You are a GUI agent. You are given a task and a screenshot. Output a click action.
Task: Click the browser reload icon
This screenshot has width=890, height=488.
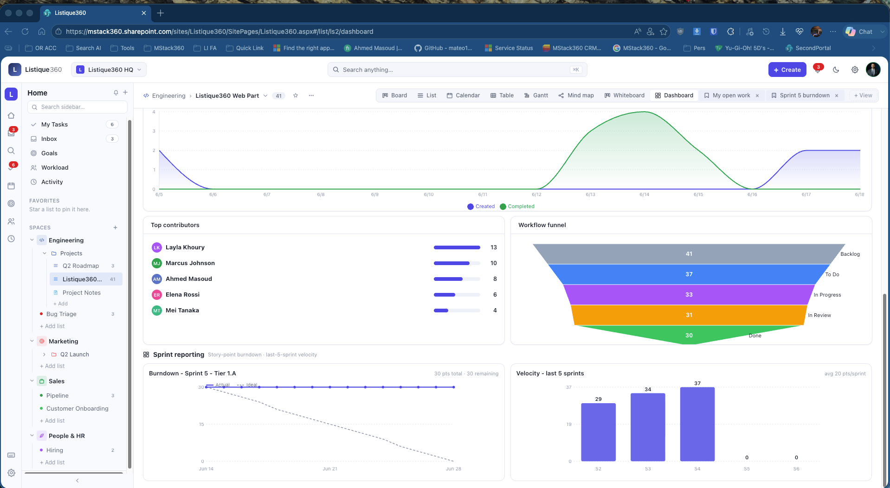25,32
